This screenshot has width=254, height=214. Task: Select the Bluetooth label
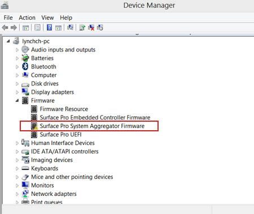(43, 67)
